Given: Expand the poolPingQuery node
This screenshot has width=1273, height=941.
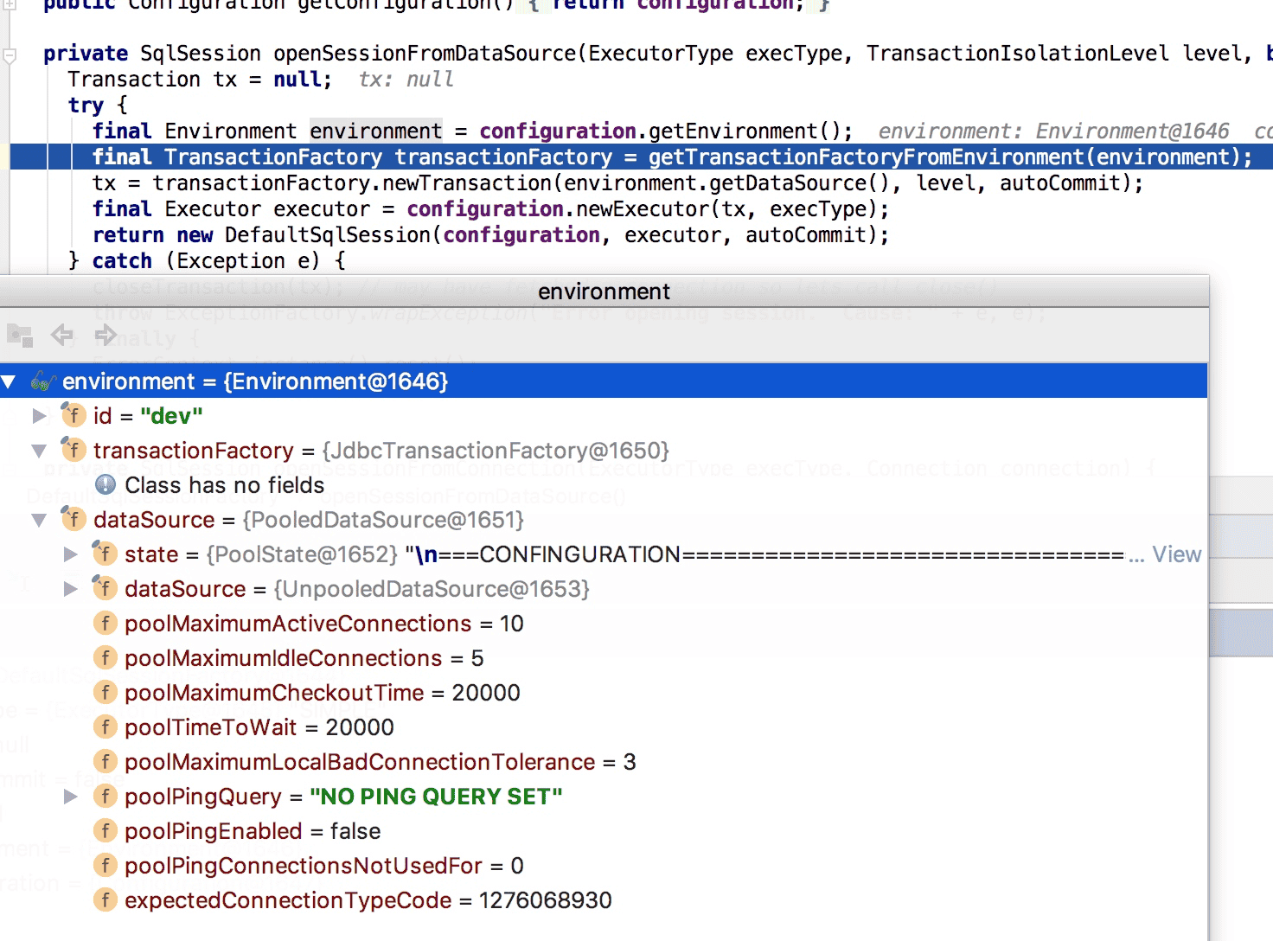Looking at the screenshot, I should 71,797.
